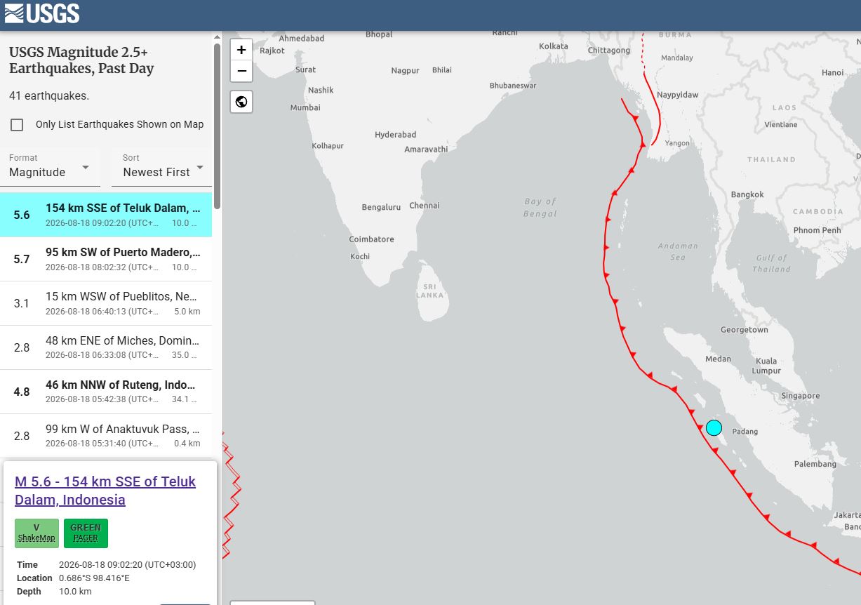Click the earthquake list scrollbar

[x=218, y=125]
